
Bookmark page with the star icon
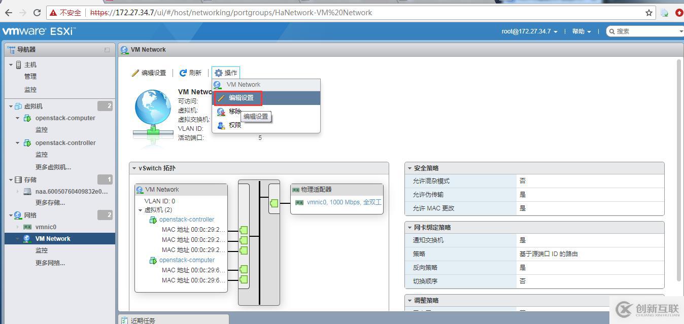click(649, 13)
